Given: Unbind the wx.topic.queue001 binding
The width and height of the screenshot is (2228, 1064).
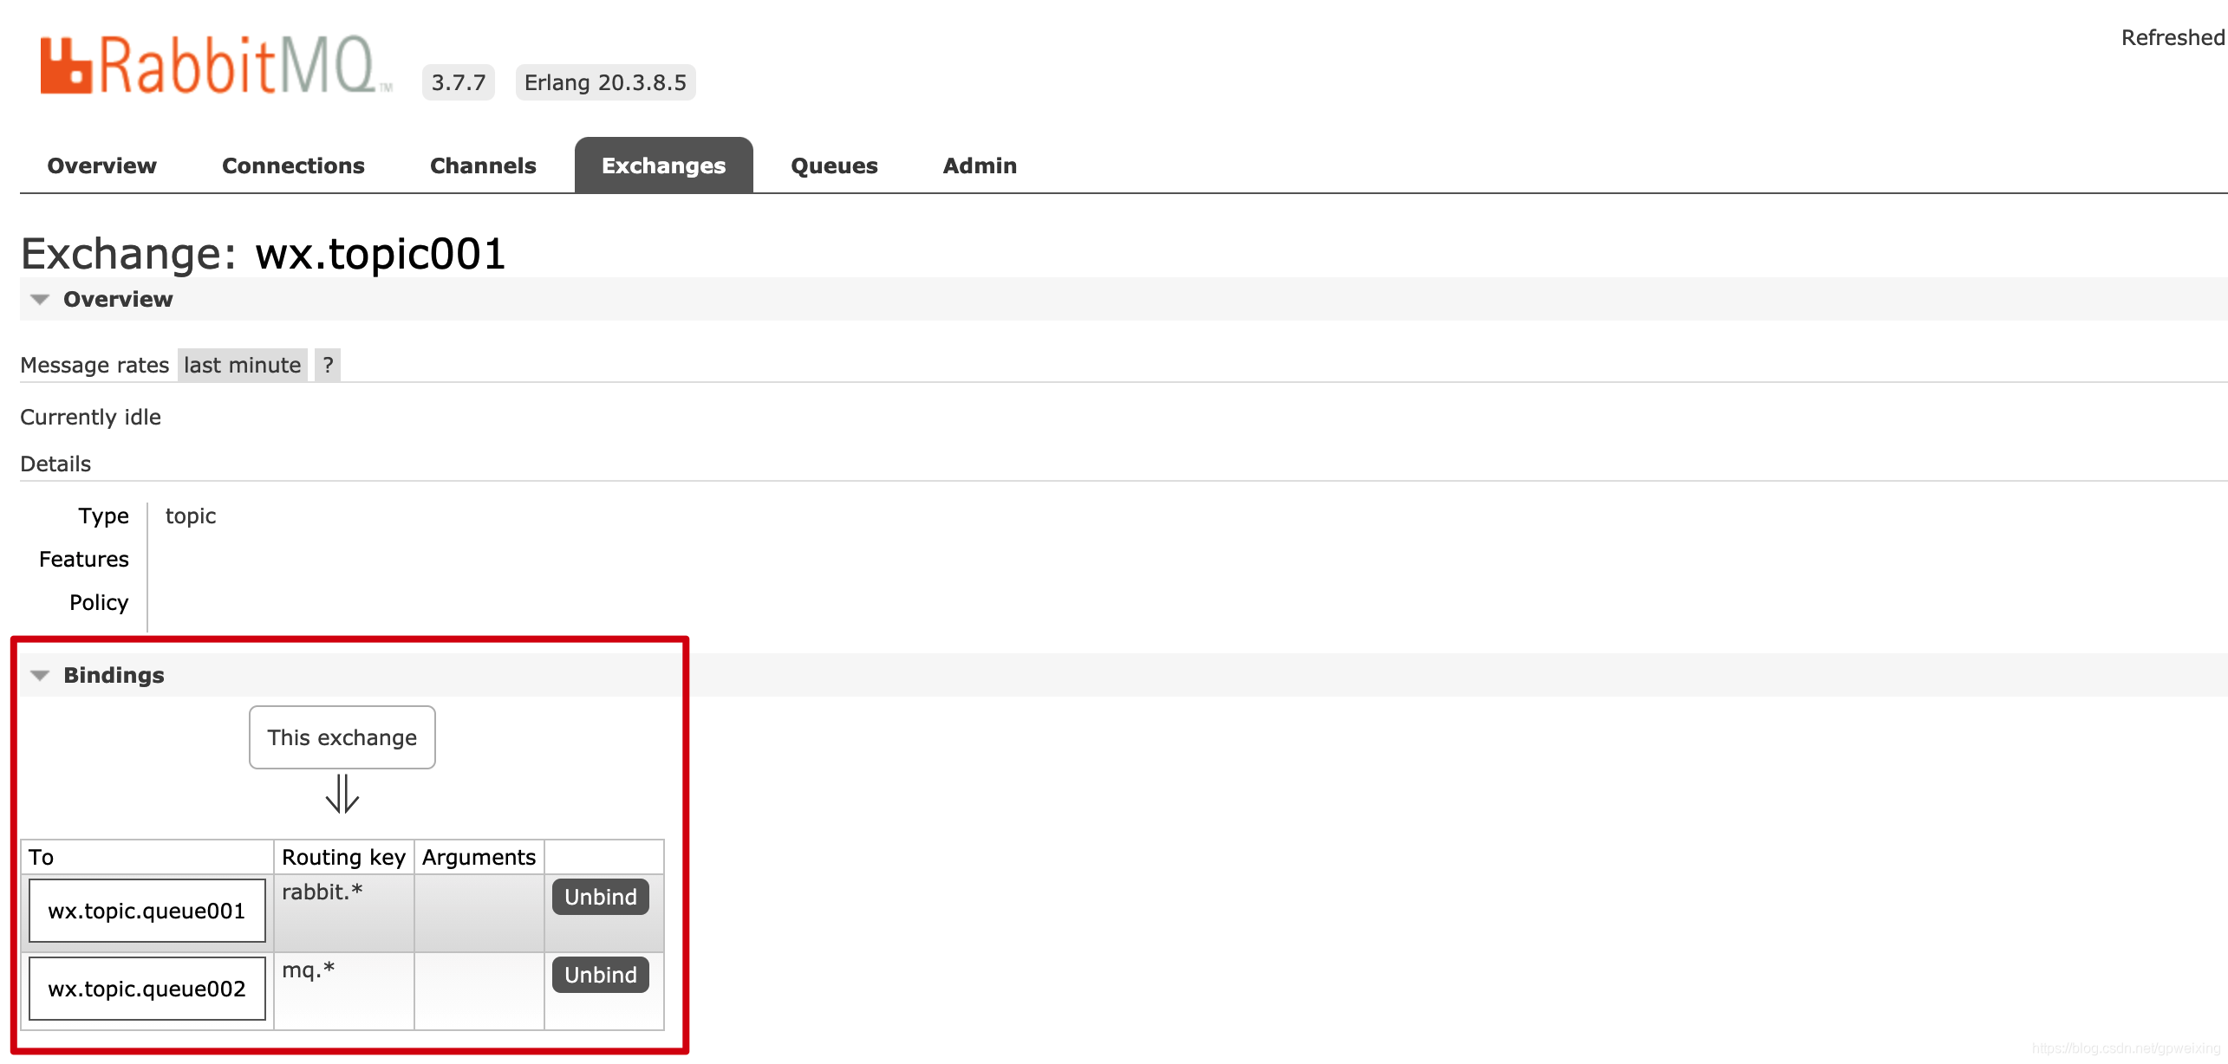Looking at the screenshot, I should (x=600, y=898).
